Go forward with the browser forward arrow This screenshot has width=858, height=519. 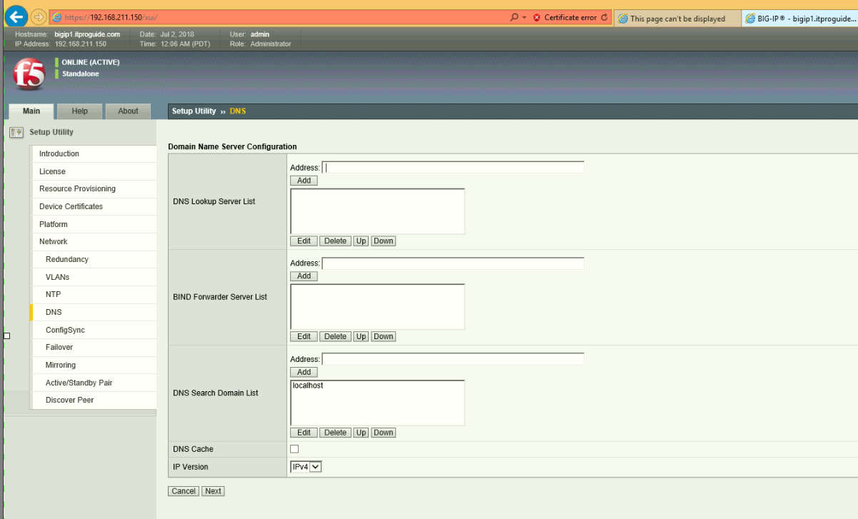pos(39,17)
